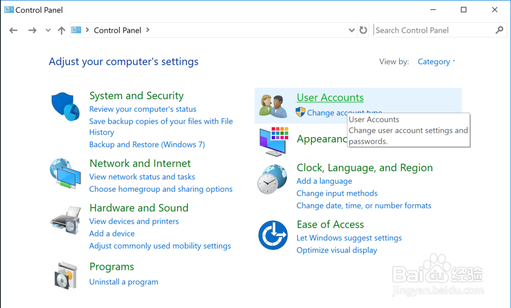Open System and Security shield icon

coord(66,106)
